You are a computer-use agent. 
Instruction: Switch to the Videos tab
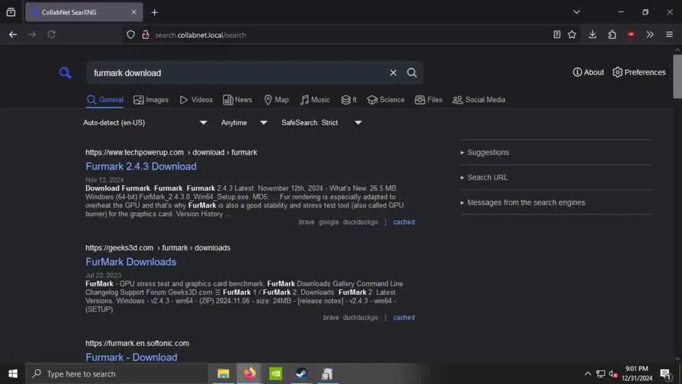[x=196, y=100]
